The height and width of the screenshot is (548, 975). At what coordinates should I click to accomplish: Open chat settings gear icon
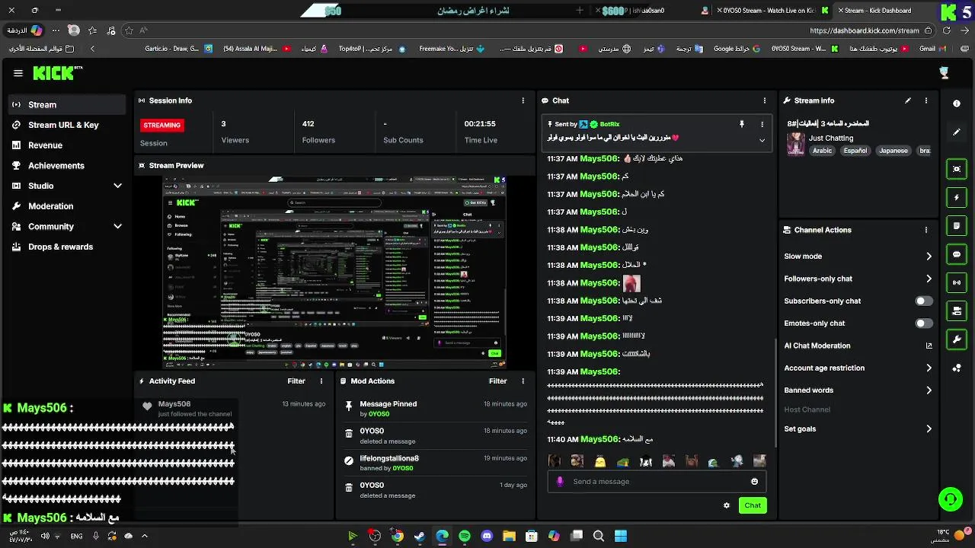coord(727,505)
